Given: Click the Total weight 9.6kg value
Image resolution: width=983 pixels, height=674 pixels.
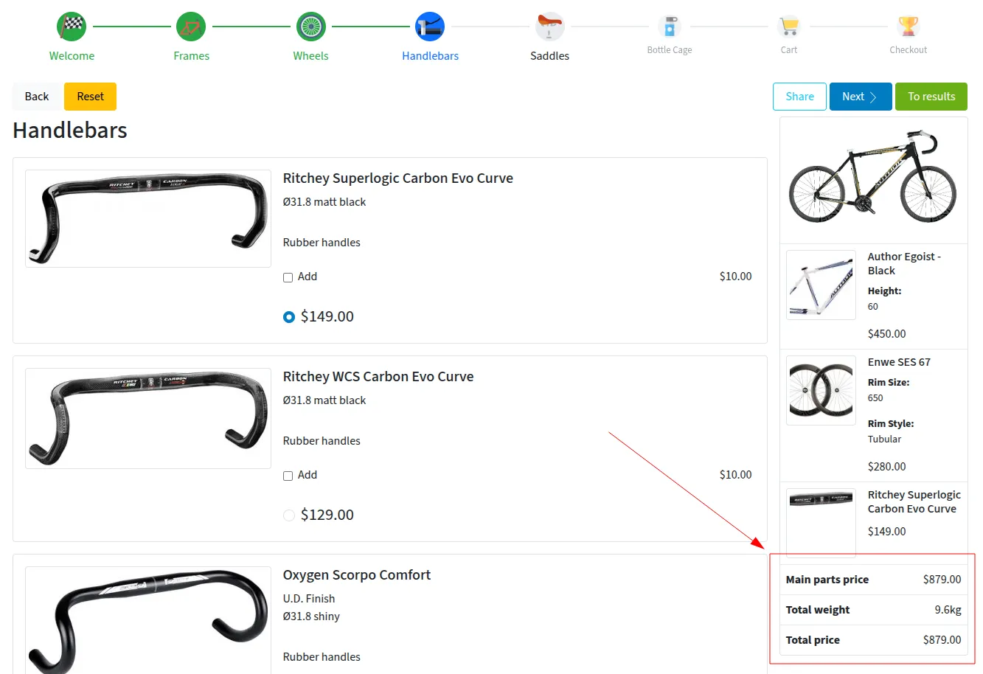Looking at the screenshot, I should coord(948,610).
